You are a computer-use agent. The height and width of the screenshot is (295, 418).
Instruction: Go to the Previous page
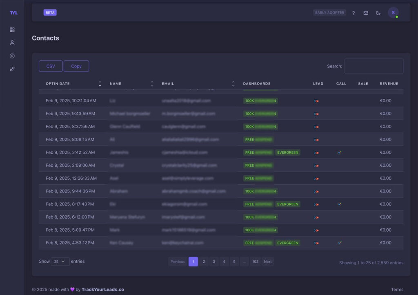[178, 261]
